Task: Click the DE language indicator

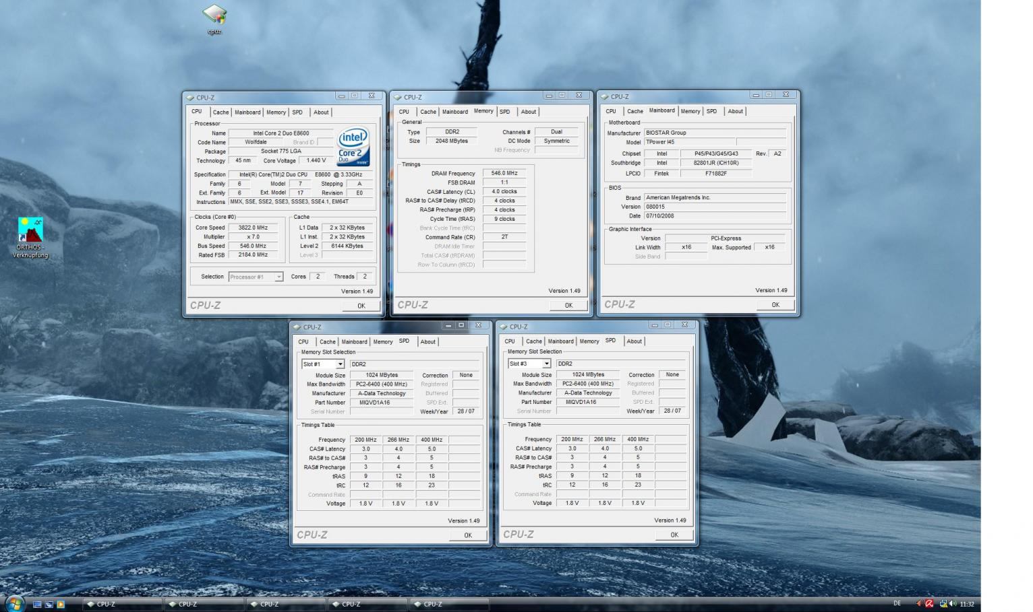Action: (897, 603)
